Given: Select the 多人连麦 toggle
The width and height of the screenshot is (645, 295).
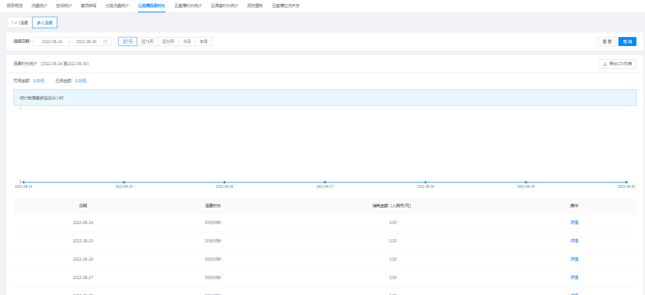Looking at the screenshot, I should tap(44, 22).
